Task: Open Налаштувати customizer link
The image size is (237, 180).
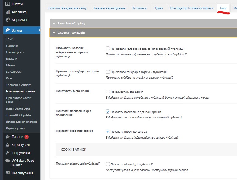Action: (x=15, y=52)
